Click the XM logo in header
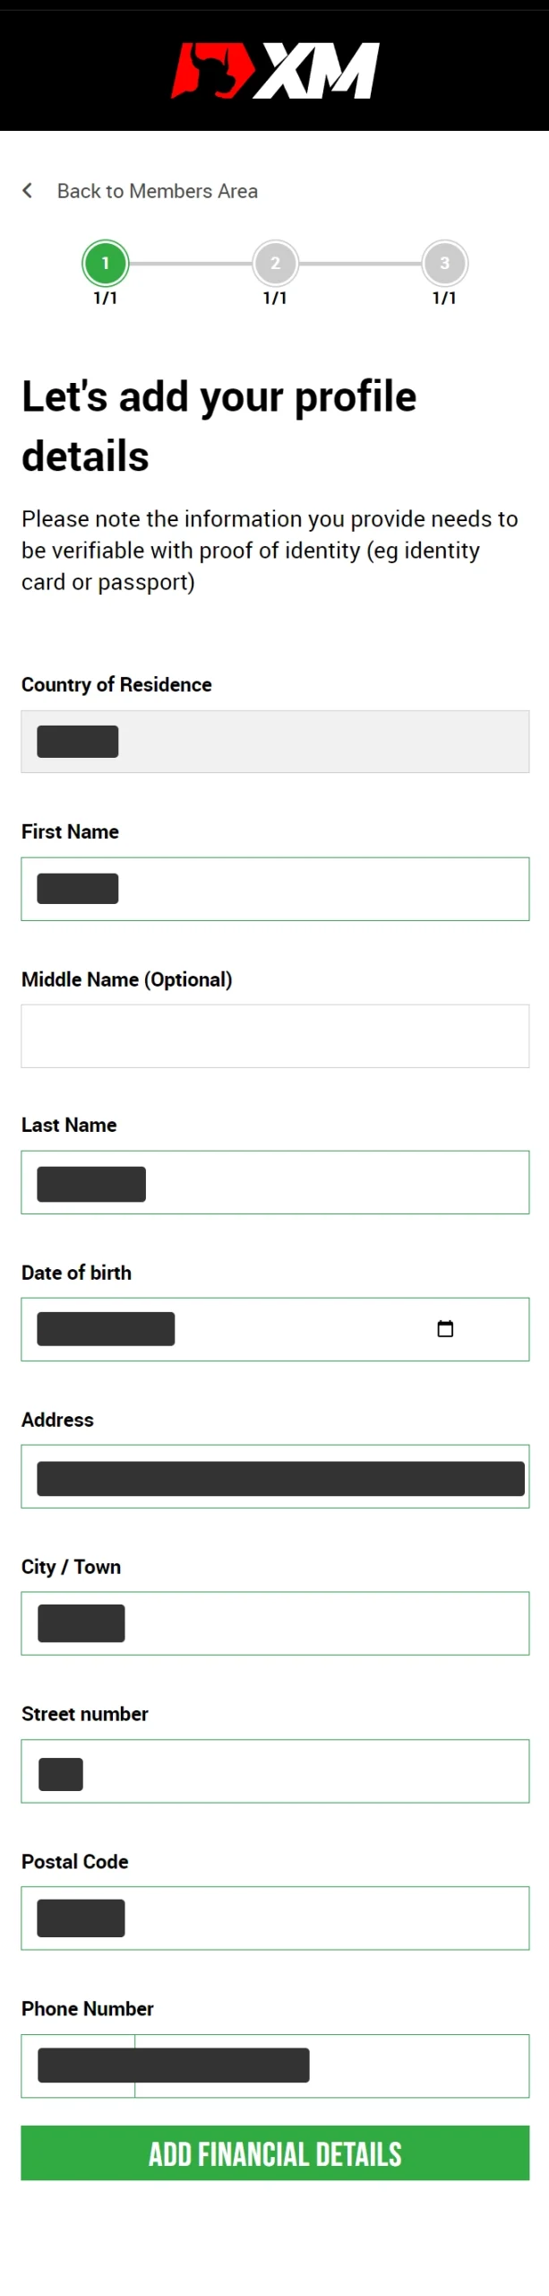549x2296 pixels. click(x=275, y=71)
